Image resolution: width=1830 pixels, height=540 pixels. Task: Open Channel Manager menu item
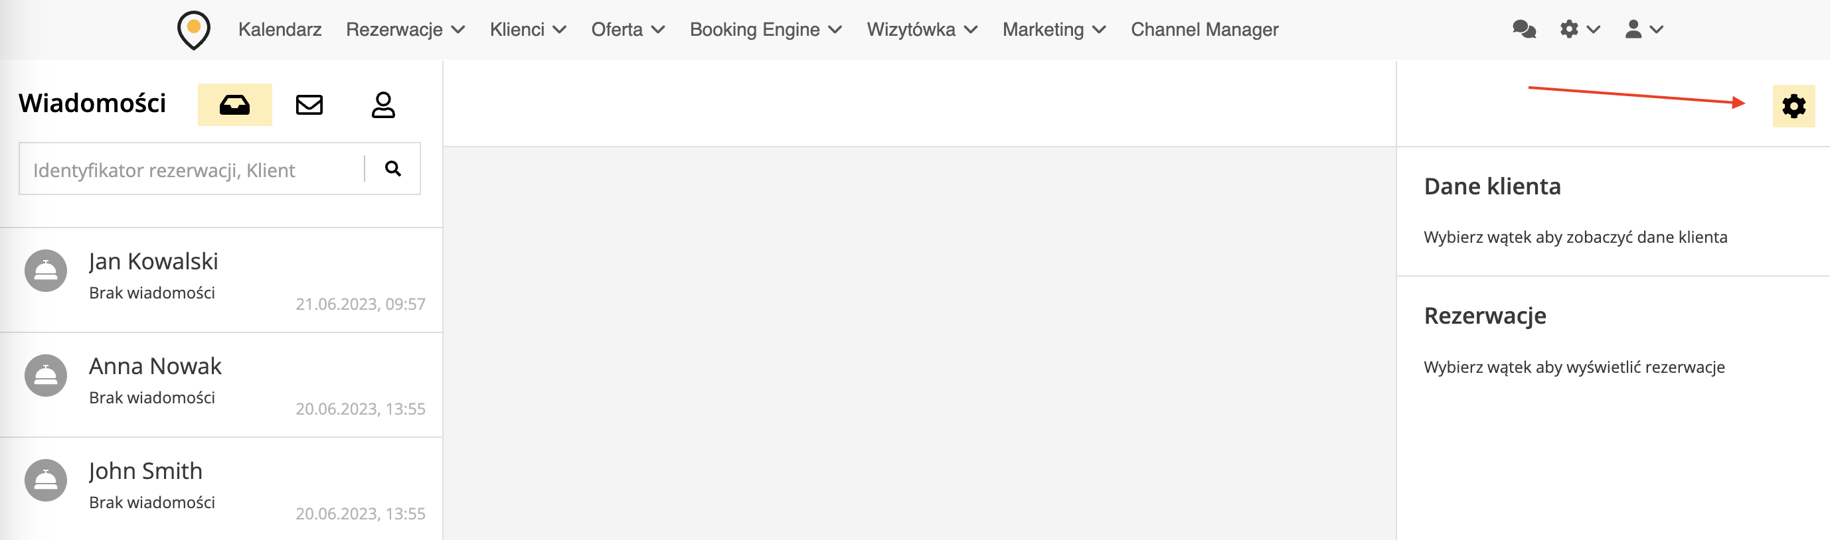pyautogui.click(x=1204, y=30)
